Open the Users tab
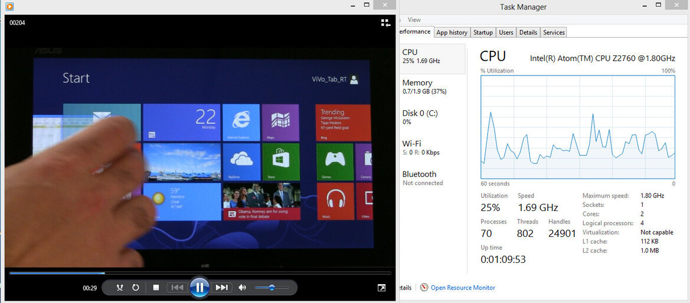 point(506,32)
